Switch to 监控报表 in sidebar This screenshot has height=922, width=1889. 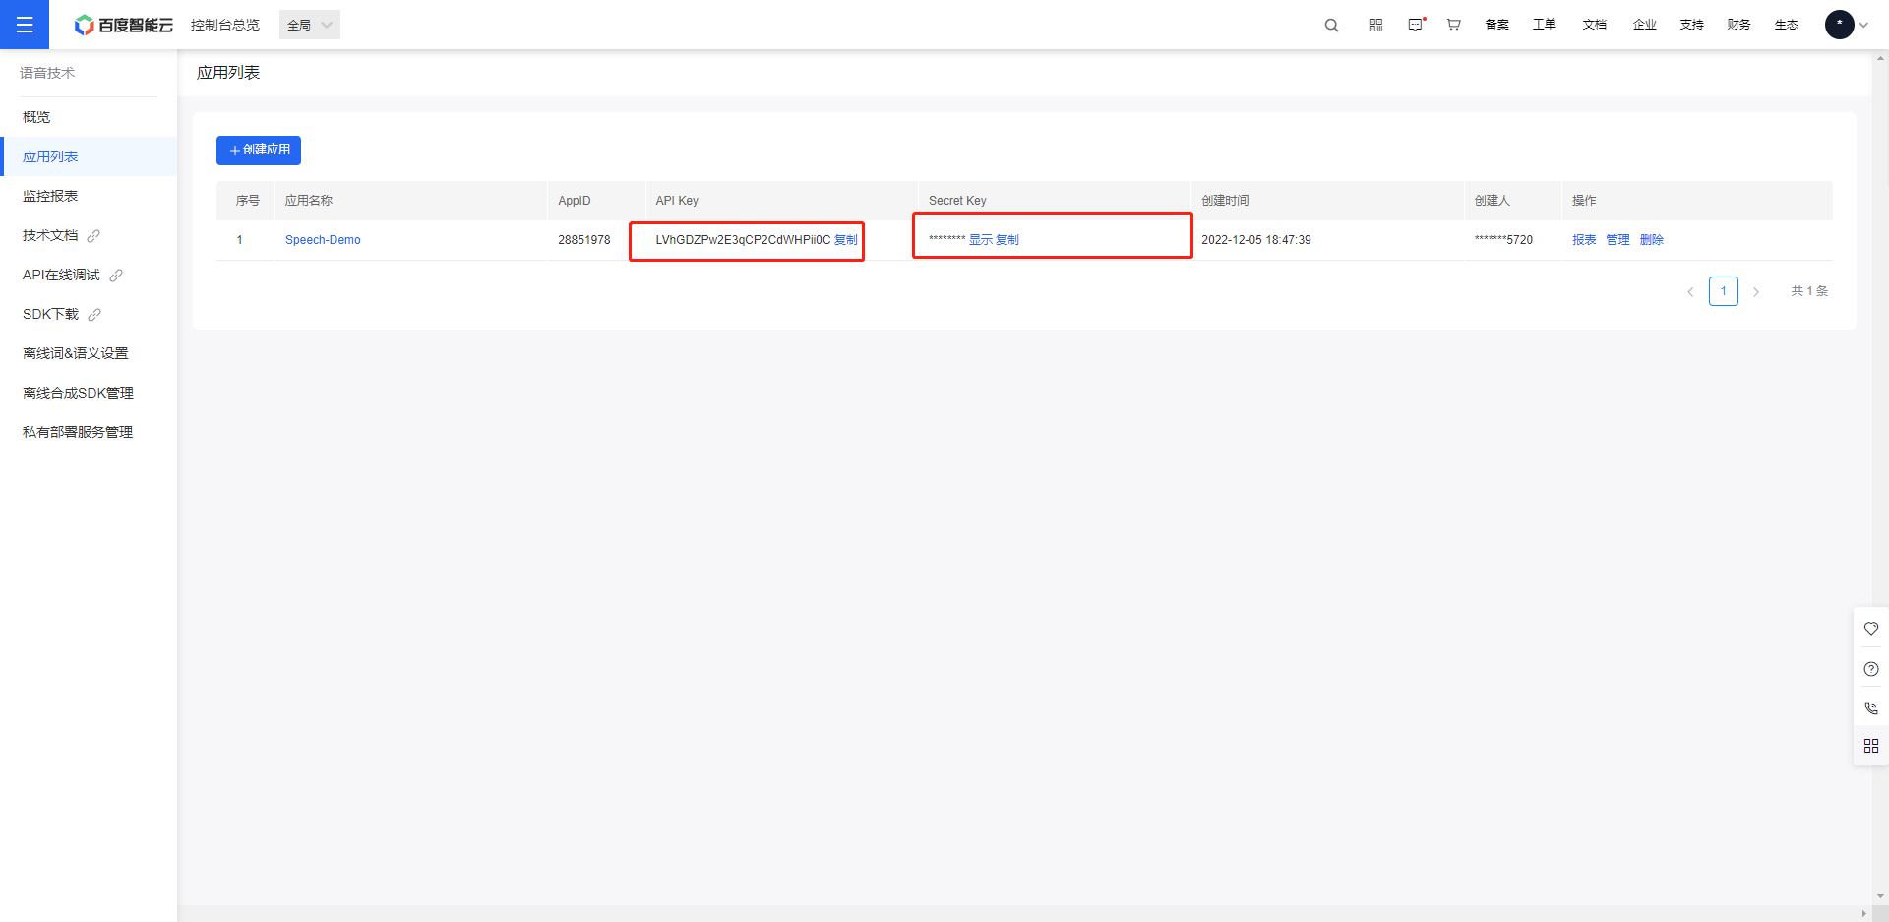click(x=49, y=195)
